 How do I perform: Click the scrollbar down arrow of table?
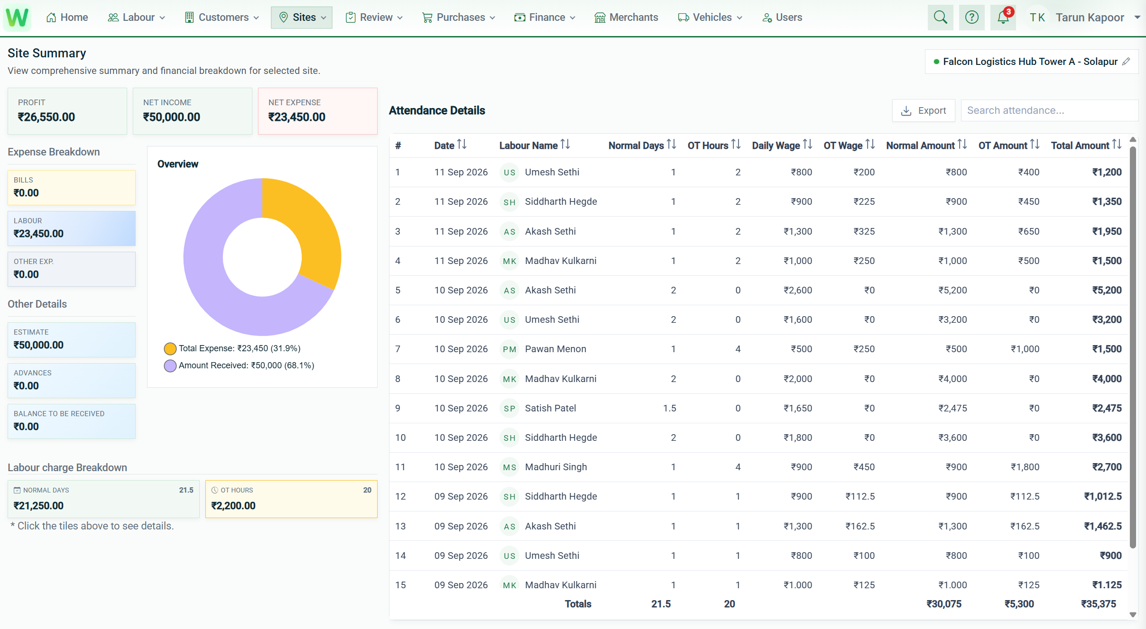pyautogui.click(x=1133, y=615)
